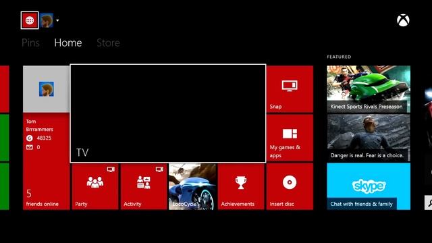Screen dimensions: 432x243
Task: Click the Xbox logo
Action: pyautogui.click(x=403, y=20)
